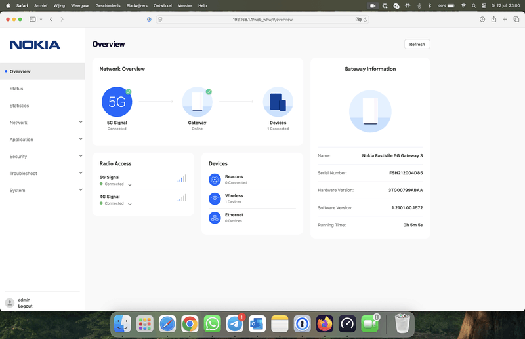Viewport: 525px width, 339px height.
Task: Click the Devices icon in Network Overview
Action: (278, 102)
